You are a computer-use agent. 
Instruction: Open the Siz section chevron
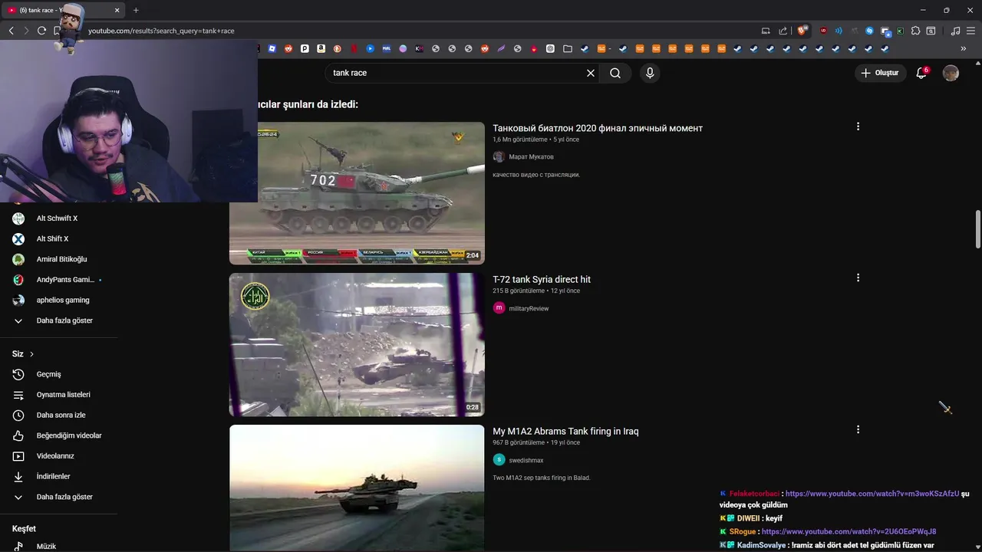tap(31, 354)
